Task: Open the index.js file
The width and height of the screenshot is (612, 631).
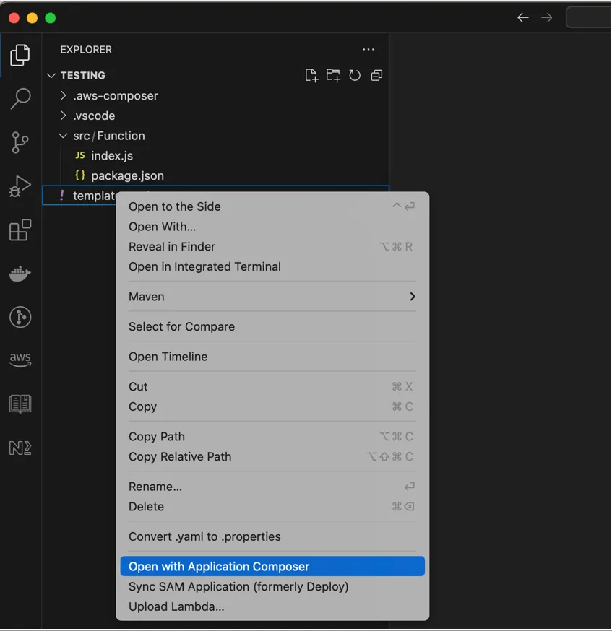Action: point(216,156)
